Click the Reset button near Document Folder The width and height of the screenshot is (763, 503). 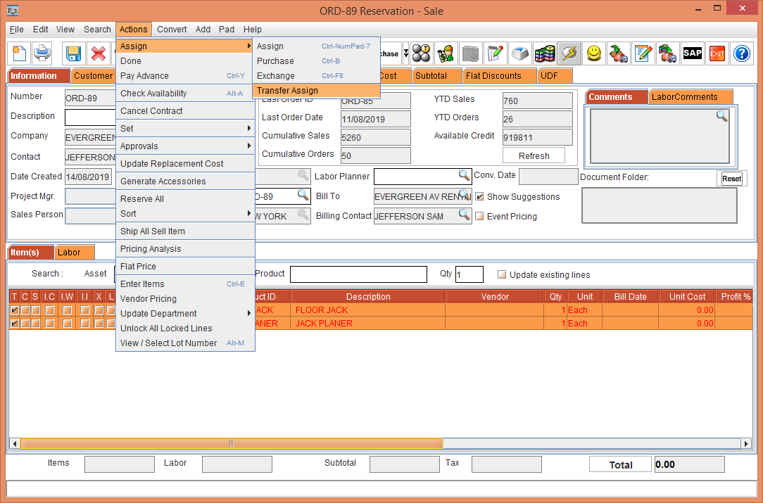(731, 178)
